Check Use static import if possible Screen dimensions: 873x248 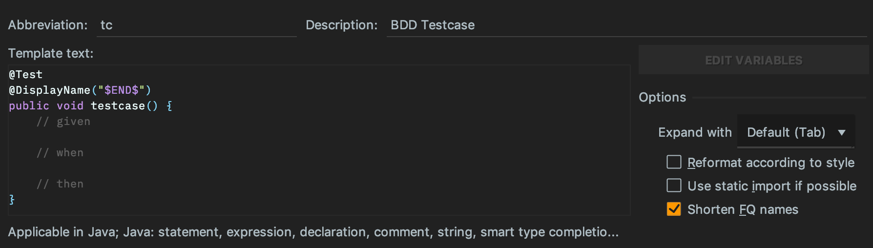[674, 186]
